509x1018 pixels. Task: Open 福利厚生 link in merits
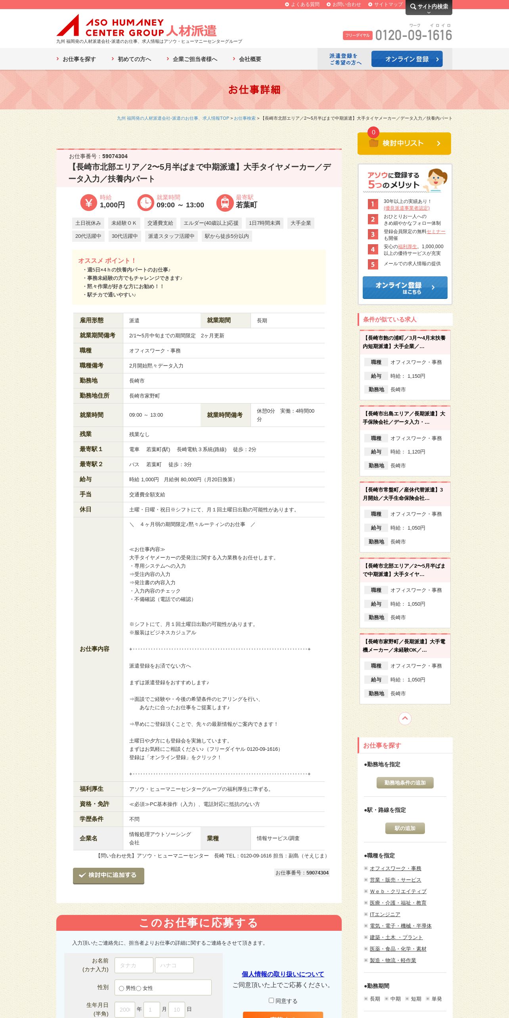tap(407, 247)
